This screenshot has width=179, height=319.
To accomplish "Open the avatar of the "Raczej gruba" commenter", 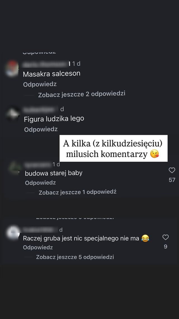I will pyautogui.click(x=13, y=232).
